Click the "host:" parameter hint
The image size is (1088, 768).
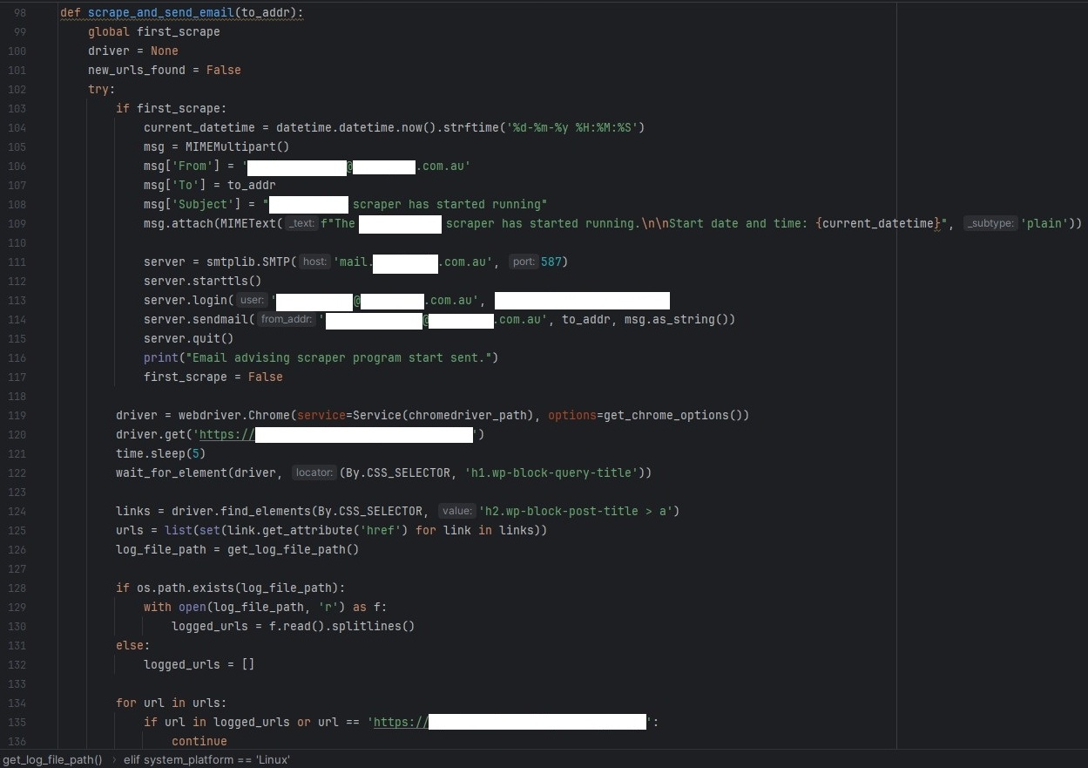314,262
